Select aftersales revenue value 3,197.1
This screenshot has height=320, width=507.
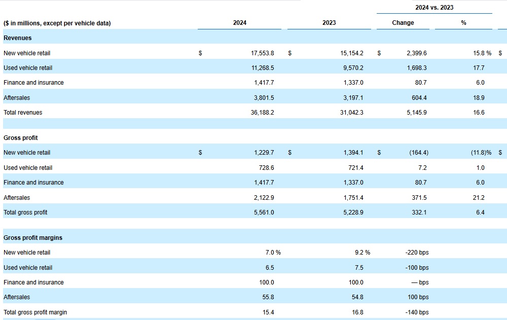point(353,98)
